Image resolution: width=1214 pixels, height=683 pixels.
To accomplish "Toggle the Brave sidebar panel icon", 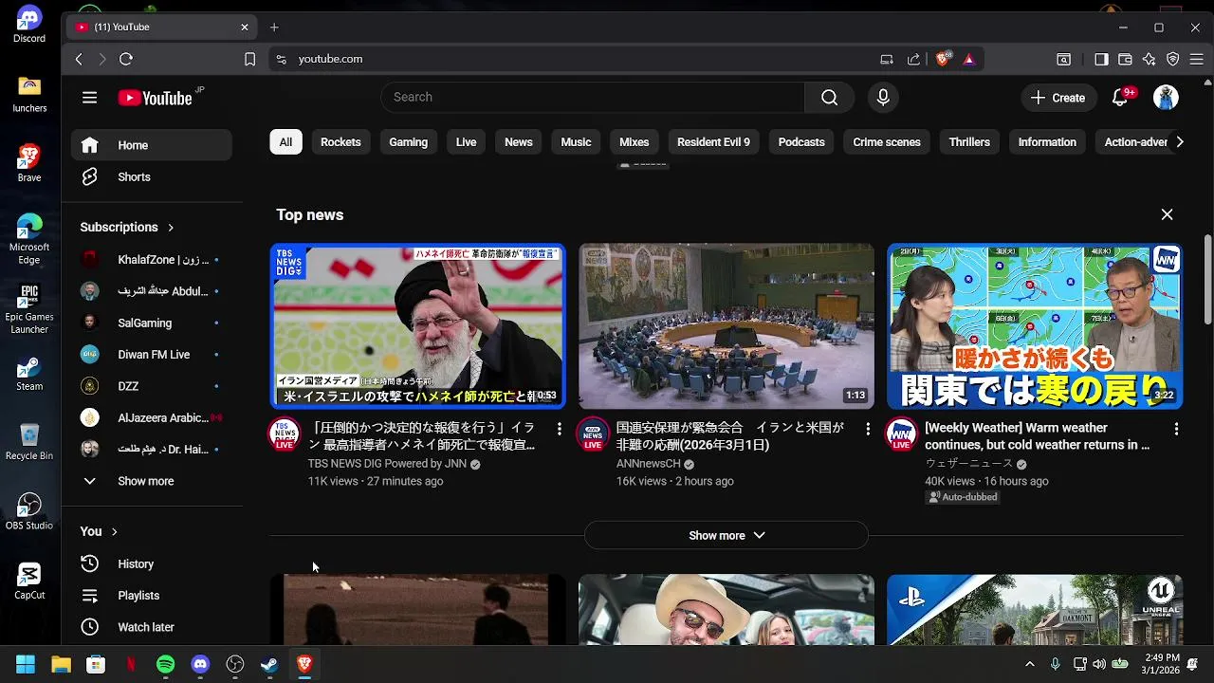I will [1101, 59].
